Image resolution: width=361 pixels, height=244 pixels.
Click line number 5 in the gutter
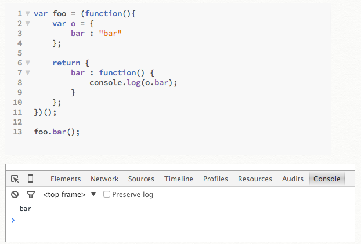coord(20,53)
